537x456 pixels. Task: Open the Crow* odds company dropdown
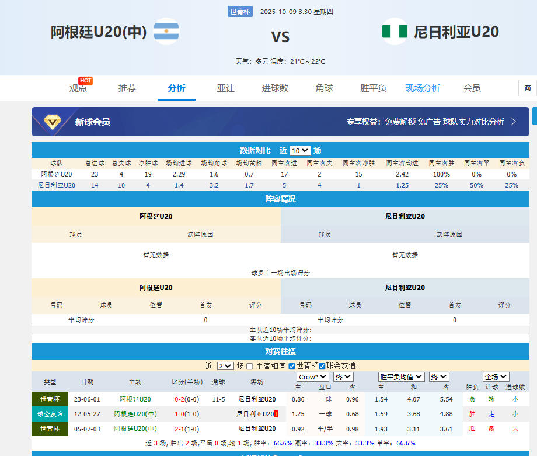tap(313, 377)
